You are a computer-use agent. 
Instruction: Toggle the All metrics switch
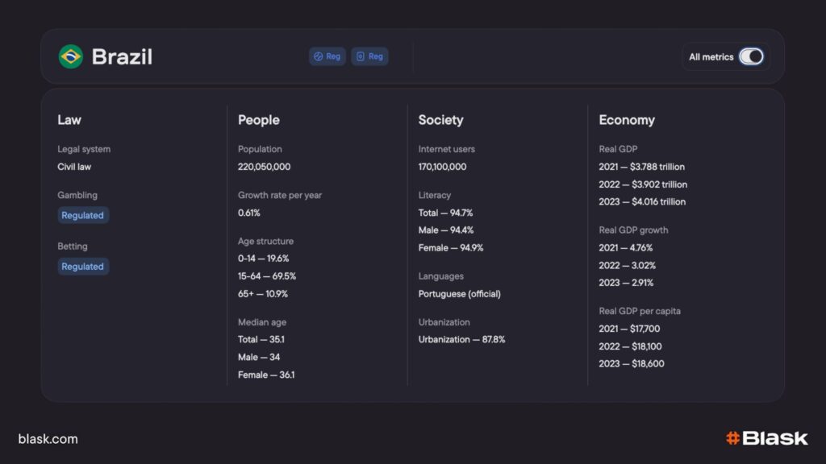point(751,56)
